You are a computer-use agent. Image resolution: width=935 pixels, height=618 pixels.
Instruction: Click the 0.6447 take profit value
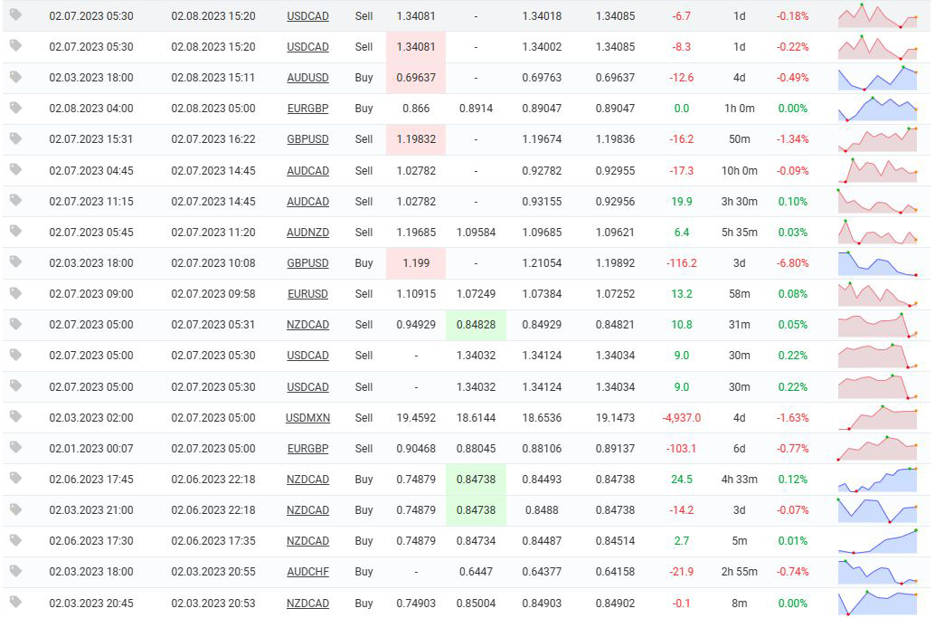click(x=476, y=572)
